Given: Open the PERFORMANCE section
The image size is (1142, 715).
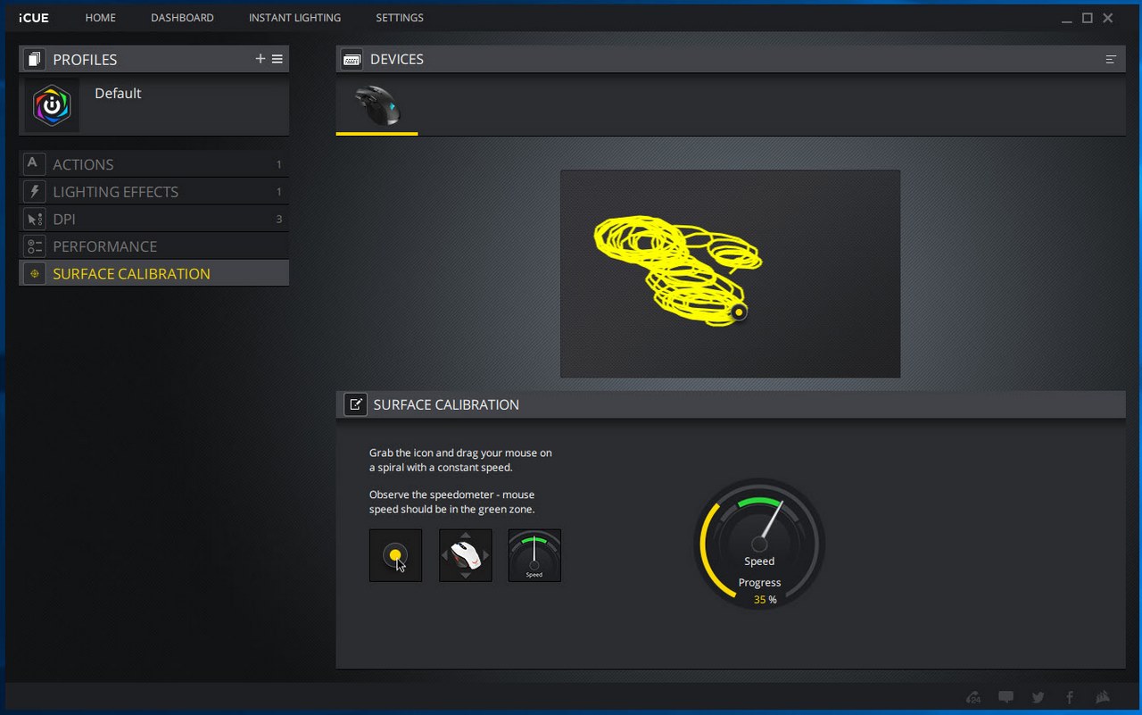Looking at the screenshot, I should tap(153, 246).
